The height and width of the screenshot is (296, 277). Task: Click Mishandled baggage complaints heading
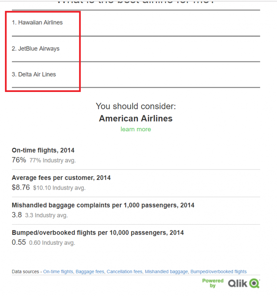click(x=103, y=205)
